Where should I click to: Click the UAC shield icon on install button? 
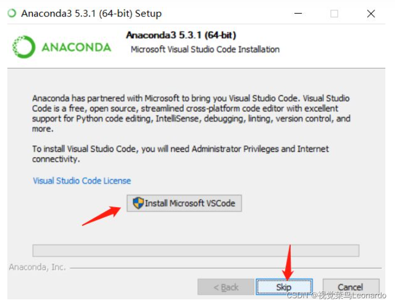pyautogui.click(x=138, y=203)
